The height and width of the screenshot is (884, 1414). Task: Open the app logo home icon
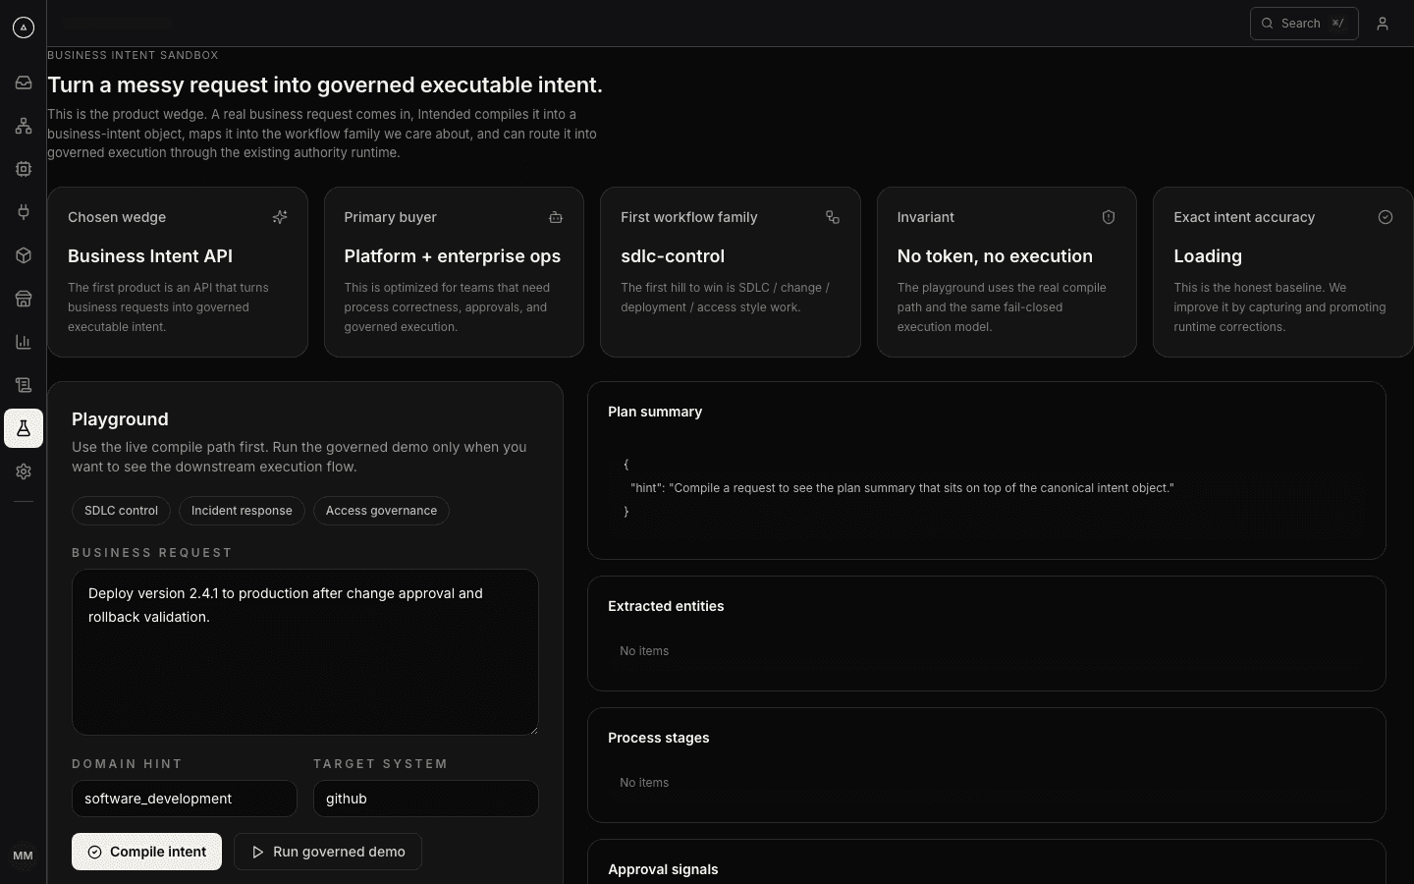(x=24, y=28)
